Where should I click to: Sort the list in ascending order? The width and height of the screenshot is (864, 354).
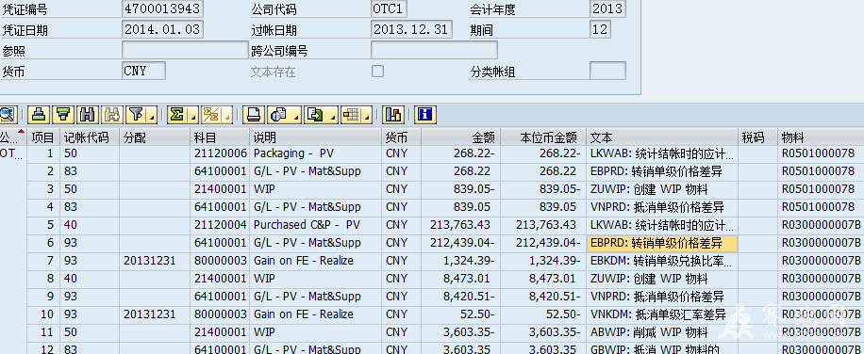(x=38, y=114)
